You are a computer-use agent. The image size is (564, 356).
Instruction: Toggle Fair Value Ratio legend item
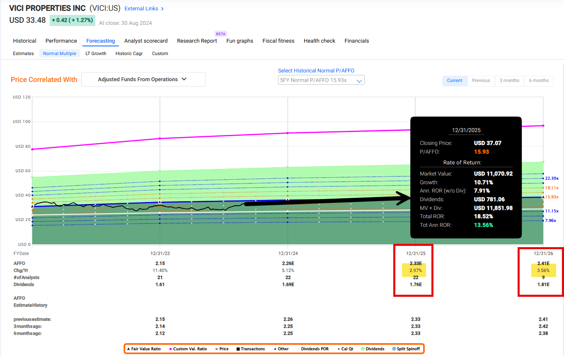pos(143,349)
